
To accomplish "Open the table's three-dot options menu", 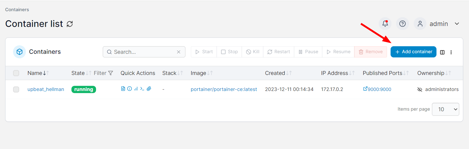I will pos(451,52).
